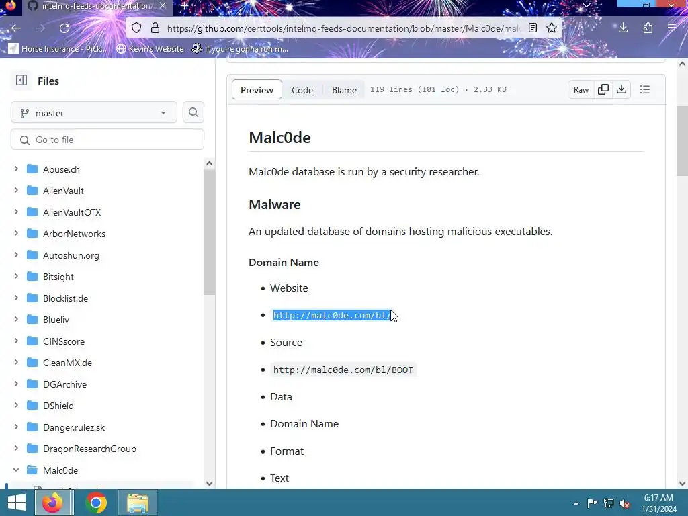Switch to the Blame tab
Viewport: 688px width, 516px height.
click(x=344, y=89)
